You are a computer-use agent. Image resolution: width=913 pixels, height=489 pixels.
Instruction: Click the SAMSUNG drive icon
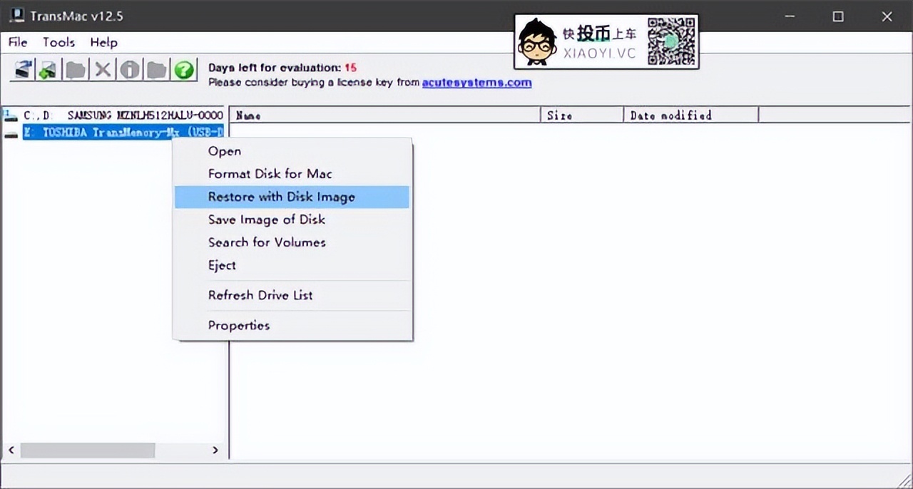point(11,115)
